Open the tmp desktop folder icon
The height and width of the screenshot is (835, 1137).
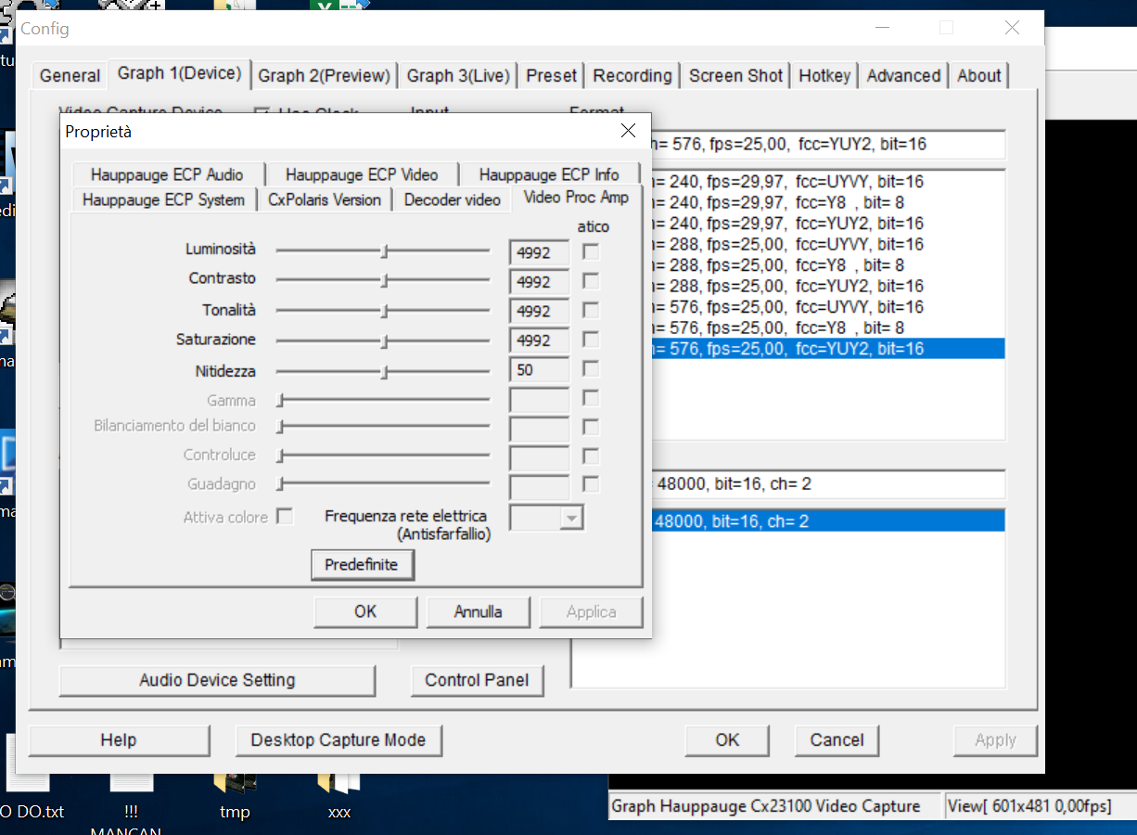[235, 793]
